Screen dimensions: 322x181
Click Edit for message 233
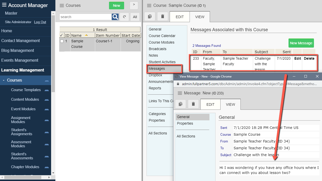[298, 58]
